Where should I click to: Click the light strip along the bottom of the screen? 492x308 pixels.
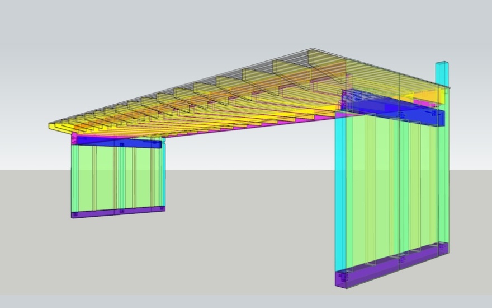[246, 301]
